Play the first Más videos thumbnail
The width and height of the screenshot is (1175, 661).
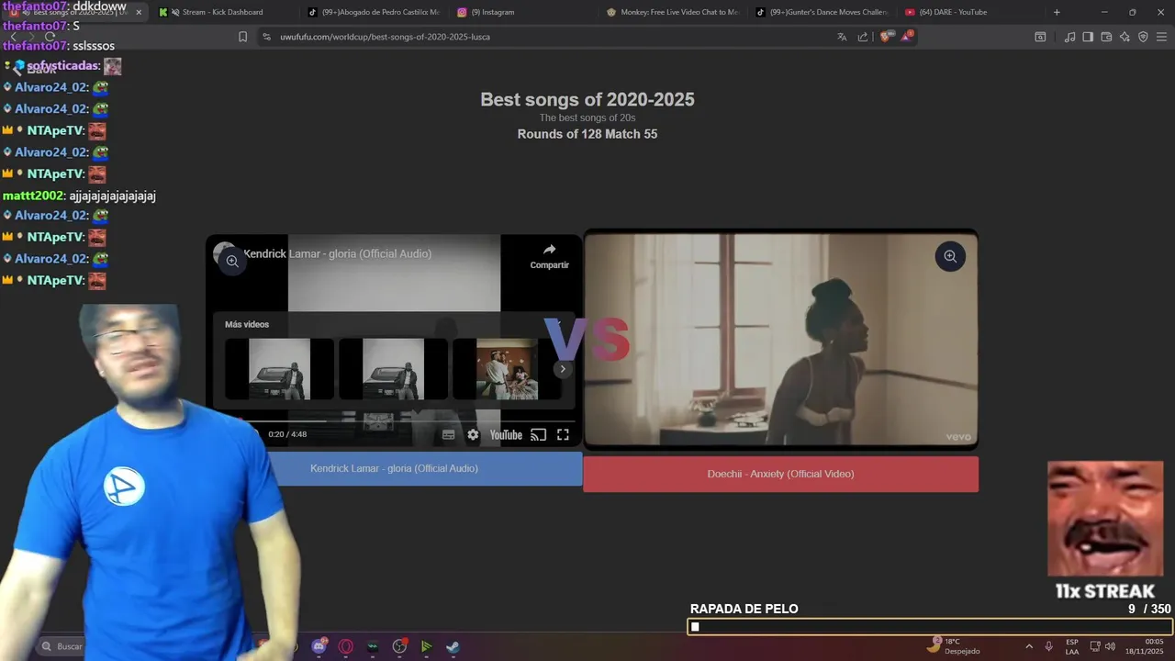[x=279, y=369]
